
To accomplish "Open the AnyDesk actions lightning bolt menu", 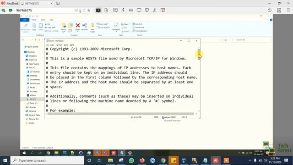I will click(123, 10).
